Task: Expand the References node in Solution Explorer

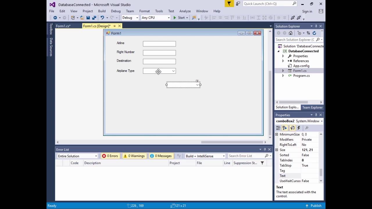Action: pos(283,61)
